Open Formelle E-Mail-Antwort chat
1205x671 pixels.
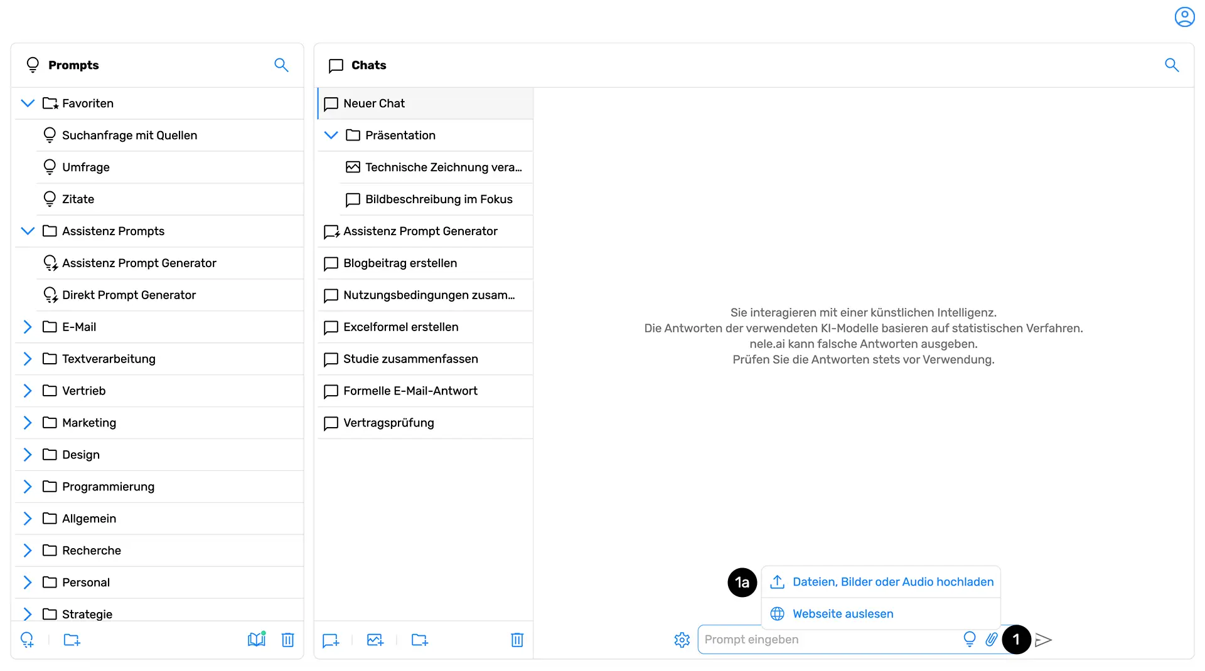[x=426, y=391]
